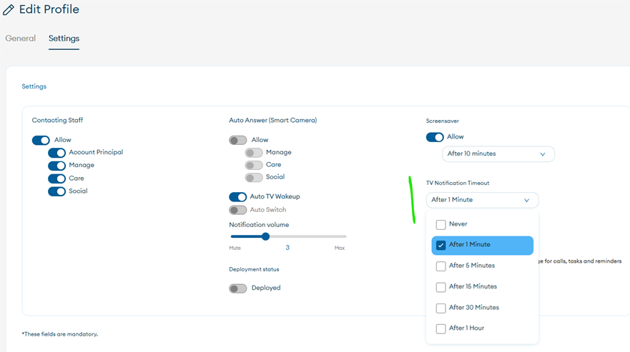Disable the Account Principal toggle
Screen dimensions: 630x352
pyautogui.click(x=56, y=153)
